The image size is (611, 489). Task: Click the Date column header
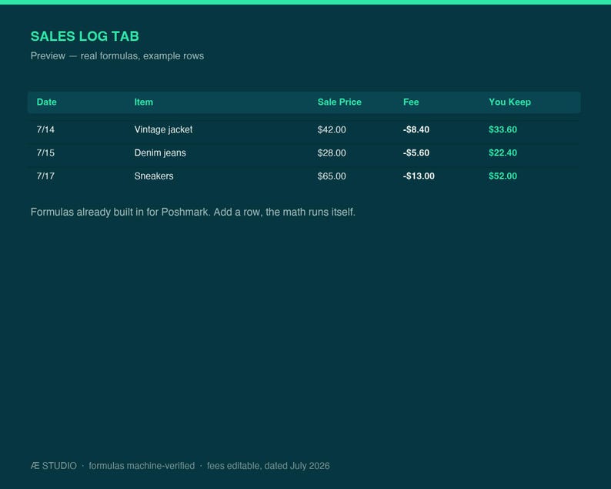click(46, 102)
